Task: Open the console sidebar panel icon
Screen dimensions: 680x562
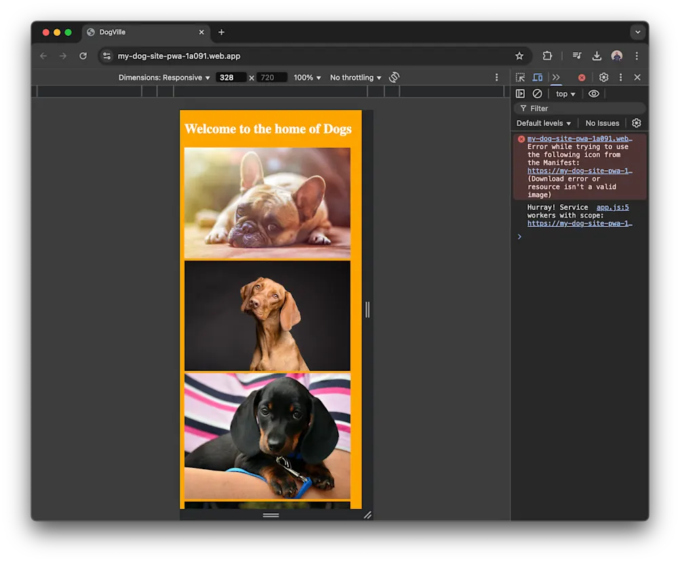Action: 519,94
